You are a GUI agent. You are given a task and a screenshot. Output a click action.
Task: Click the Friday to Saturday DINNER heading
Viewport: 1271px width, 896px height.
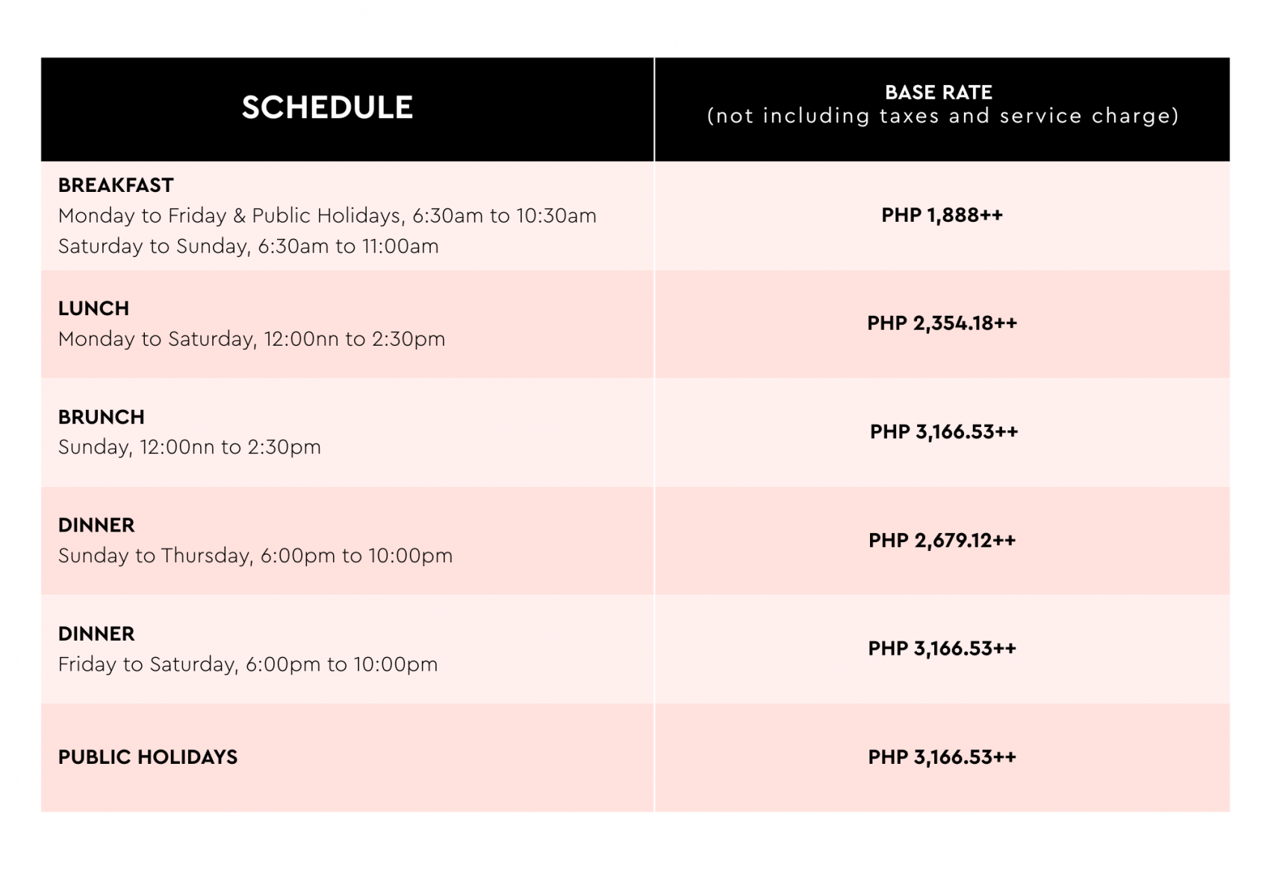[96, 634]
